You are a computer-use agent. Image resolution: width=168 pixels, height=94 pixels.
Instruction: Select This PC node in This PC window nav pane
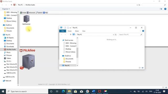[x=66, y=66]
